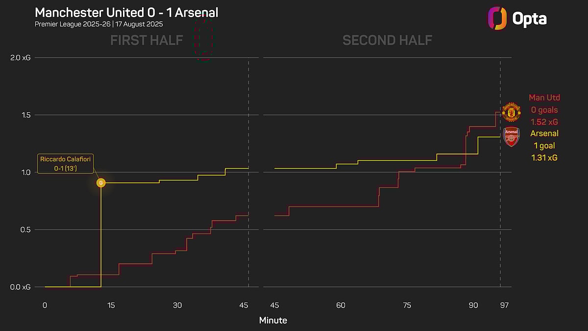Click the Opta wordmark text

[x=529, y=19]
